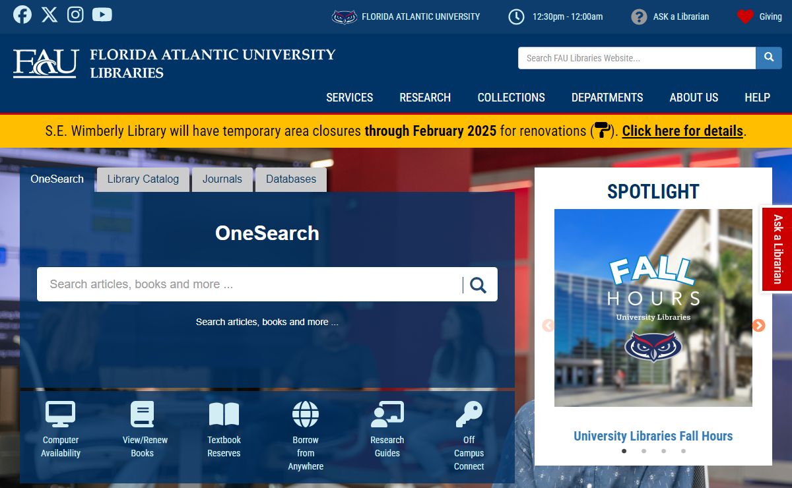Open the YouTube social icon
The width and height of the screenshot is (792, 488).
pos(102,15)
